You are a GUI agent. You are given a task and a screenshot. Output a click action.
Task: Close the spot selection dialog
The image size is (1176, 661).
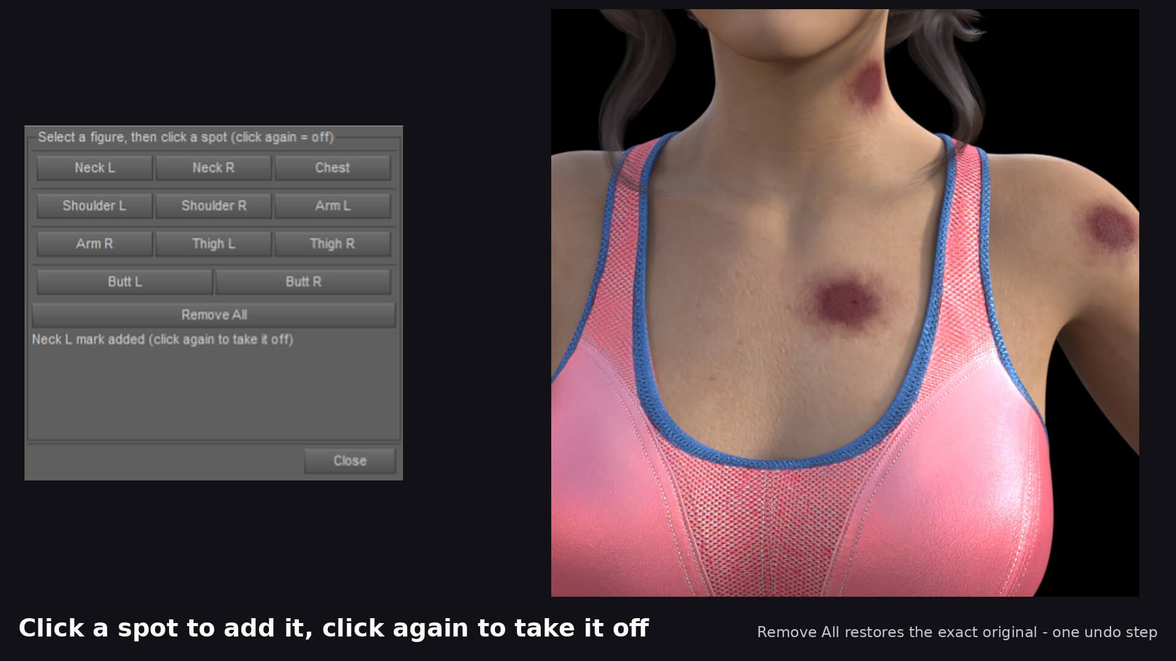tap(350, 461)
